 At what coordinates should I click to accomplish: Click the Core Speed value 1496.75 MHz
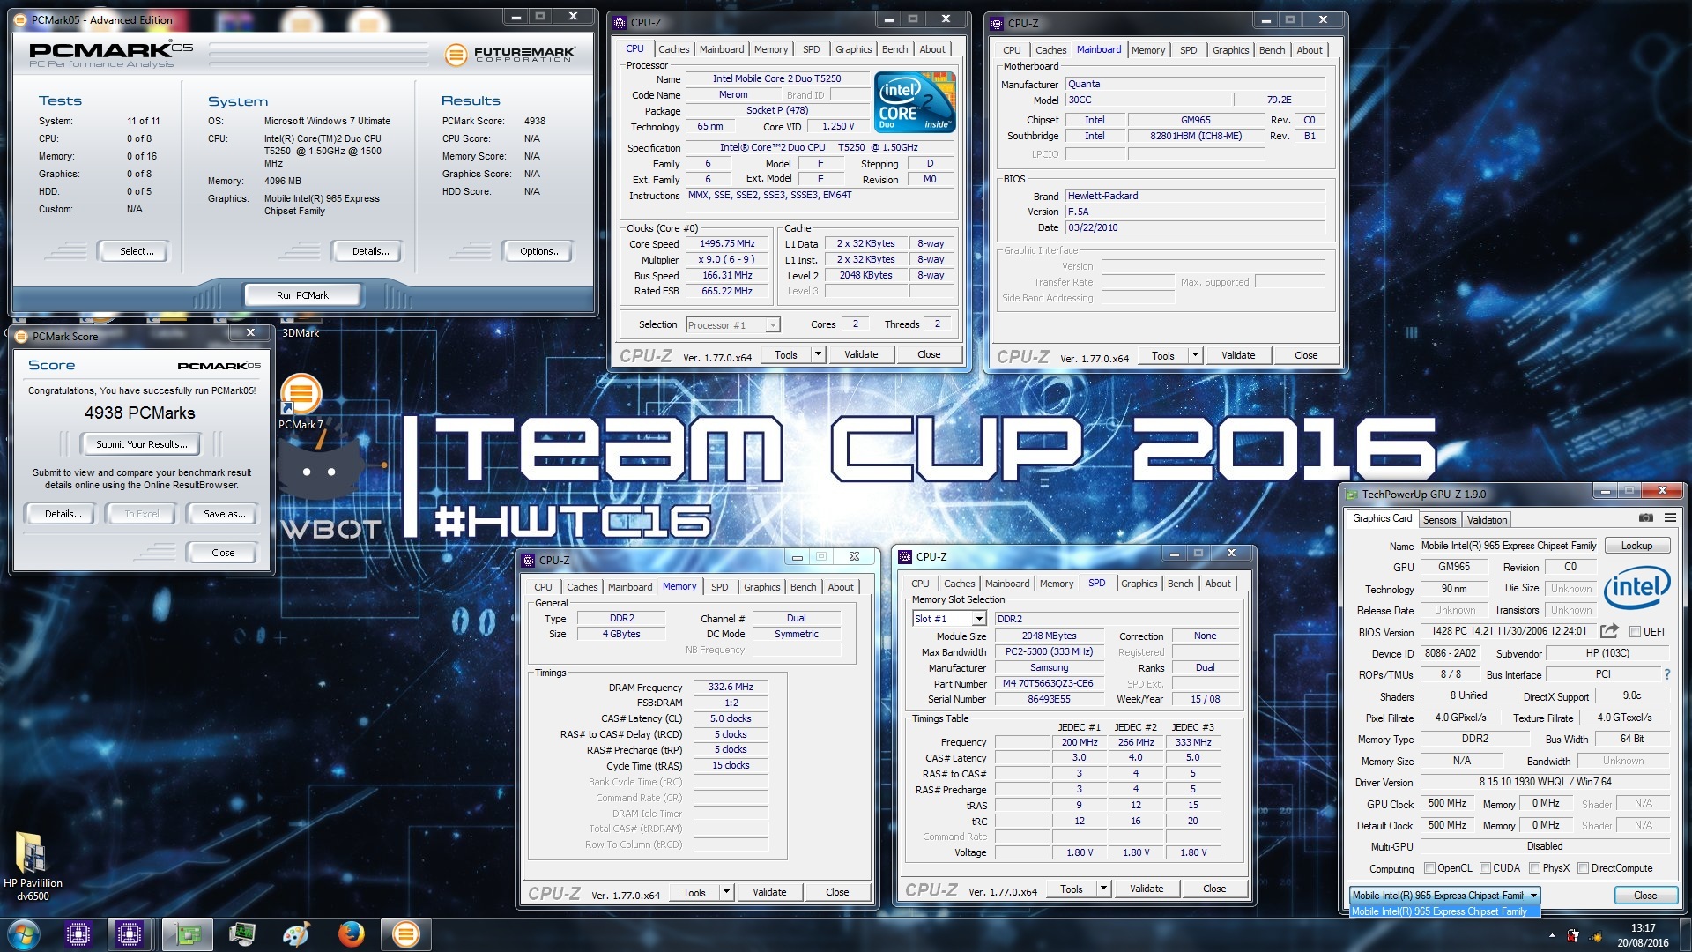[727, 243]
